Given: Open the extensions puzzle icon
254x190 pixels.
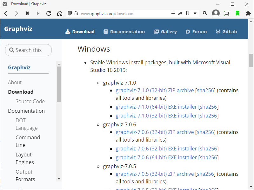Looking at the screenshot, I should click(248, 13).
